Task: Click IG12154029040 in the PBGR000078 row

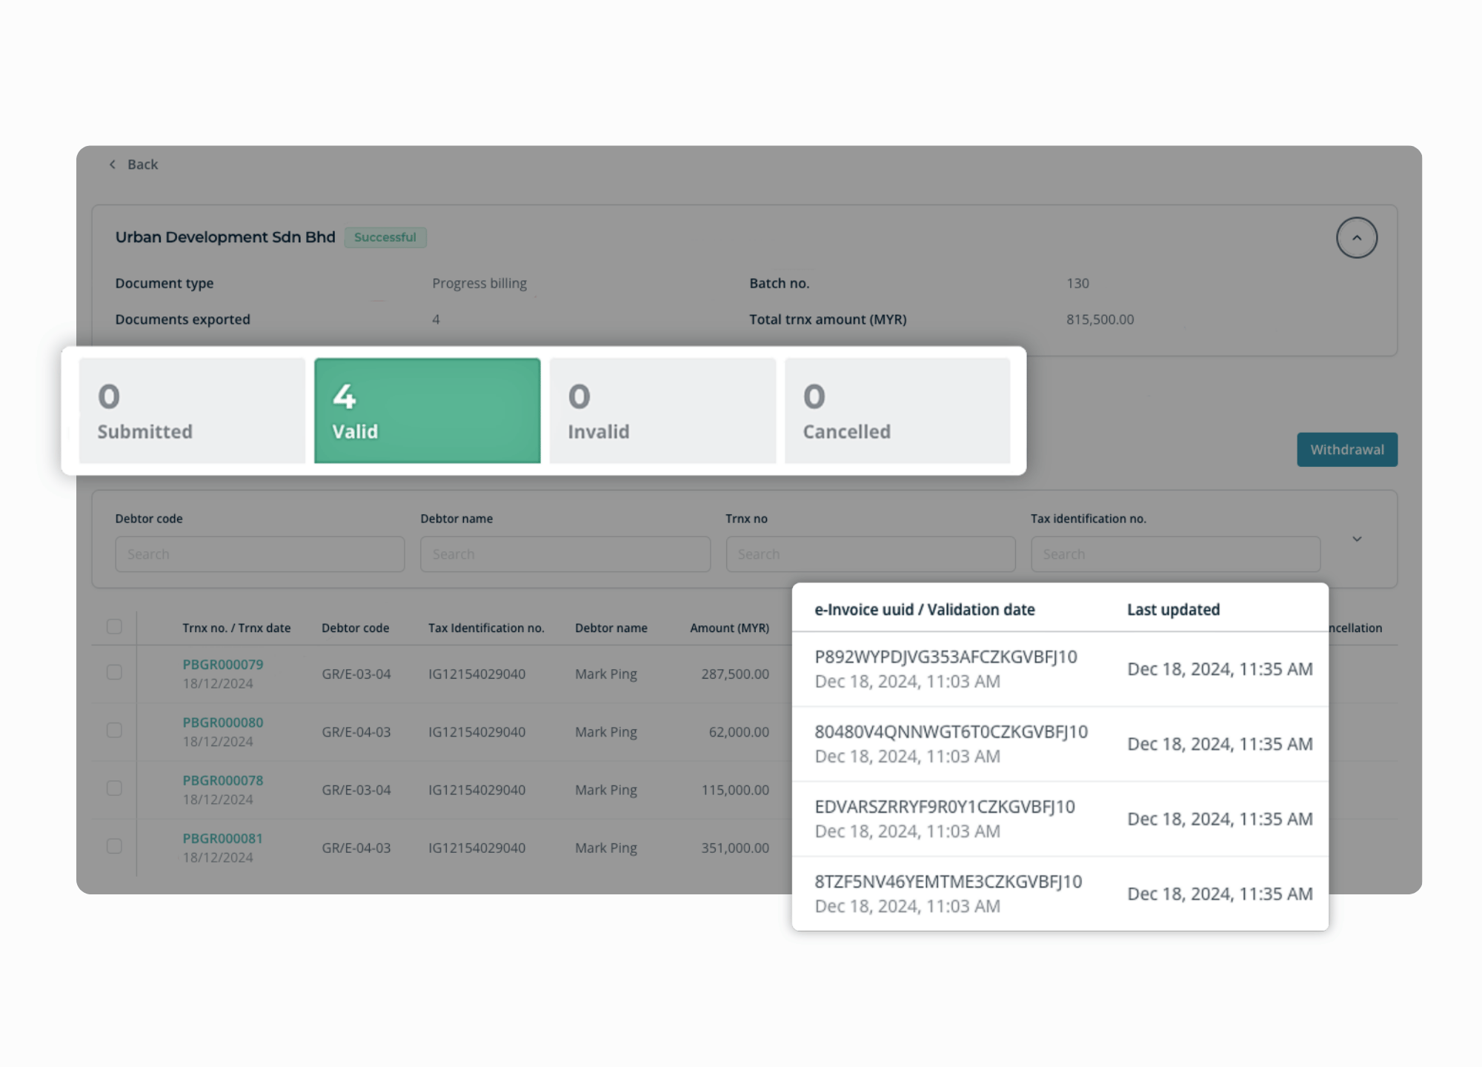Action: 477,790
